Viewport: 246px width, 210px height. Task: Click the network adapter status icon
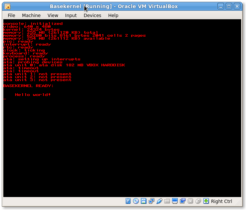(x=151, y=201)
